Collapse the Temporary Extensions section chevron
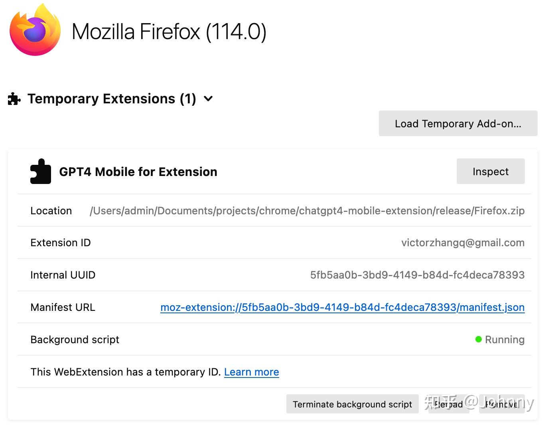The image size is (548, 427). pyautogui.click(x=208, y=99)
